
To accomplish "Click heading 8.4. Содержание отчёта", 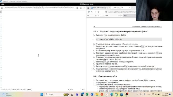I will pos(105,76).
